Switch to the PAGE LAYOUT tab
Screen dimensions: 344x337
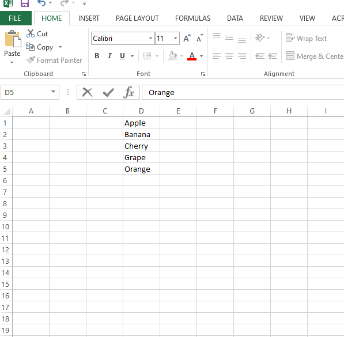coord(137,18)
